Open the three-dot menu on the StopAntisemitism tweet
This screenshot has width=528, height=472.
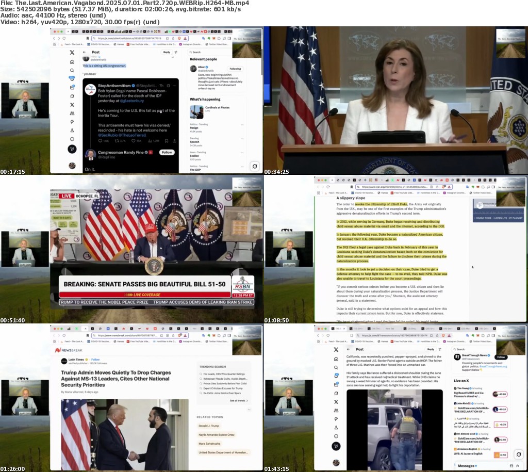click(x=174, y=86)
